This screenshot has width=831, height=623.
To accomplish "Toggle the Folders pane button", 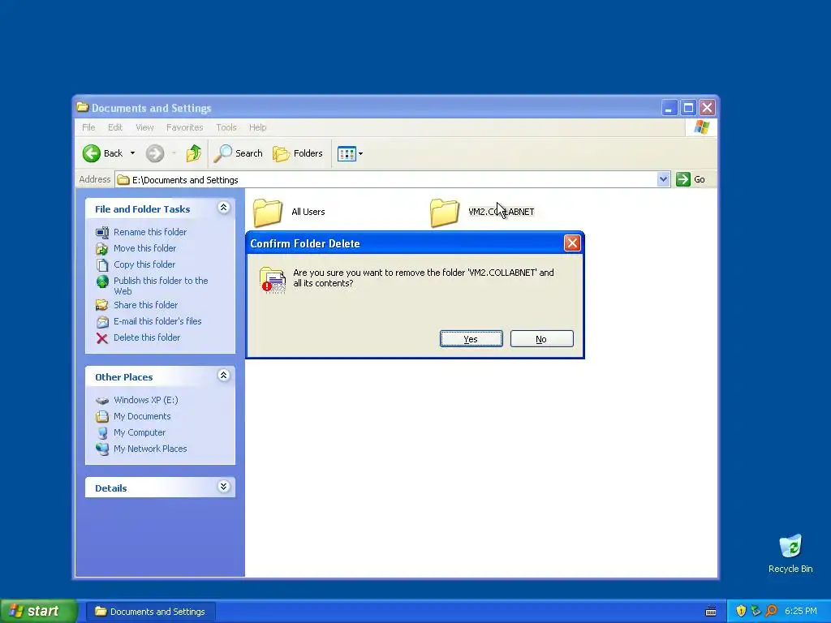I will coord(297,153).
